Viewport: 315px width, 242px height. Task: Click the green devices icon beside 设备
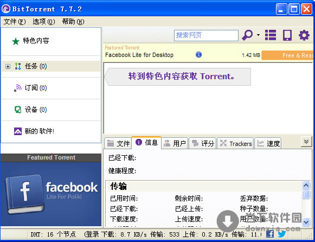pos(18,110)
